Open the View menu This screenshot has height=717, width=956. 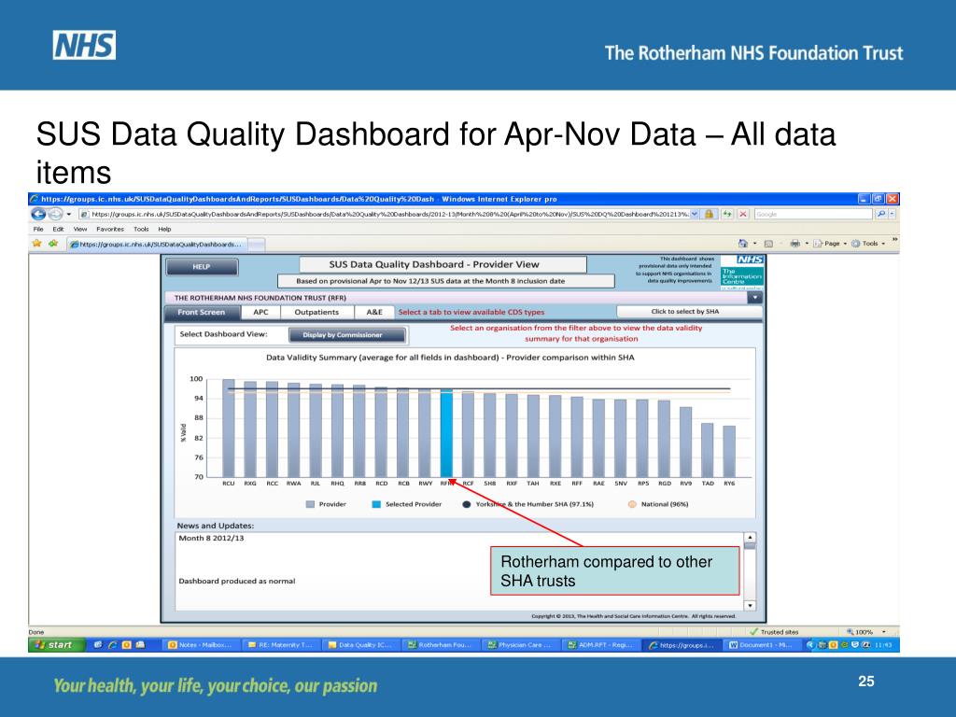click(80, 230)
